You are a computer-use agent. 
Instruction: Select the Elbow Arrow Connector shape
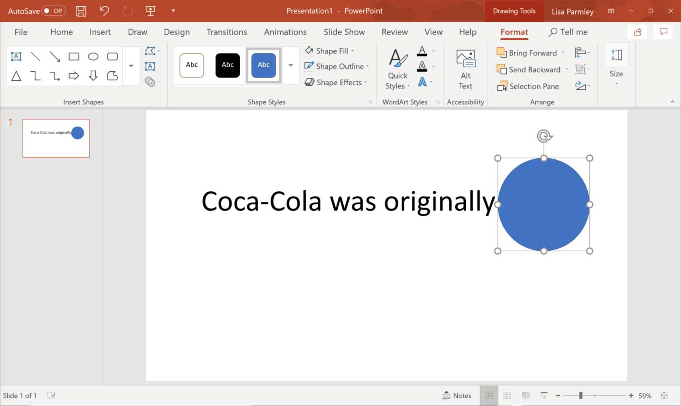[x=54, y=76]
